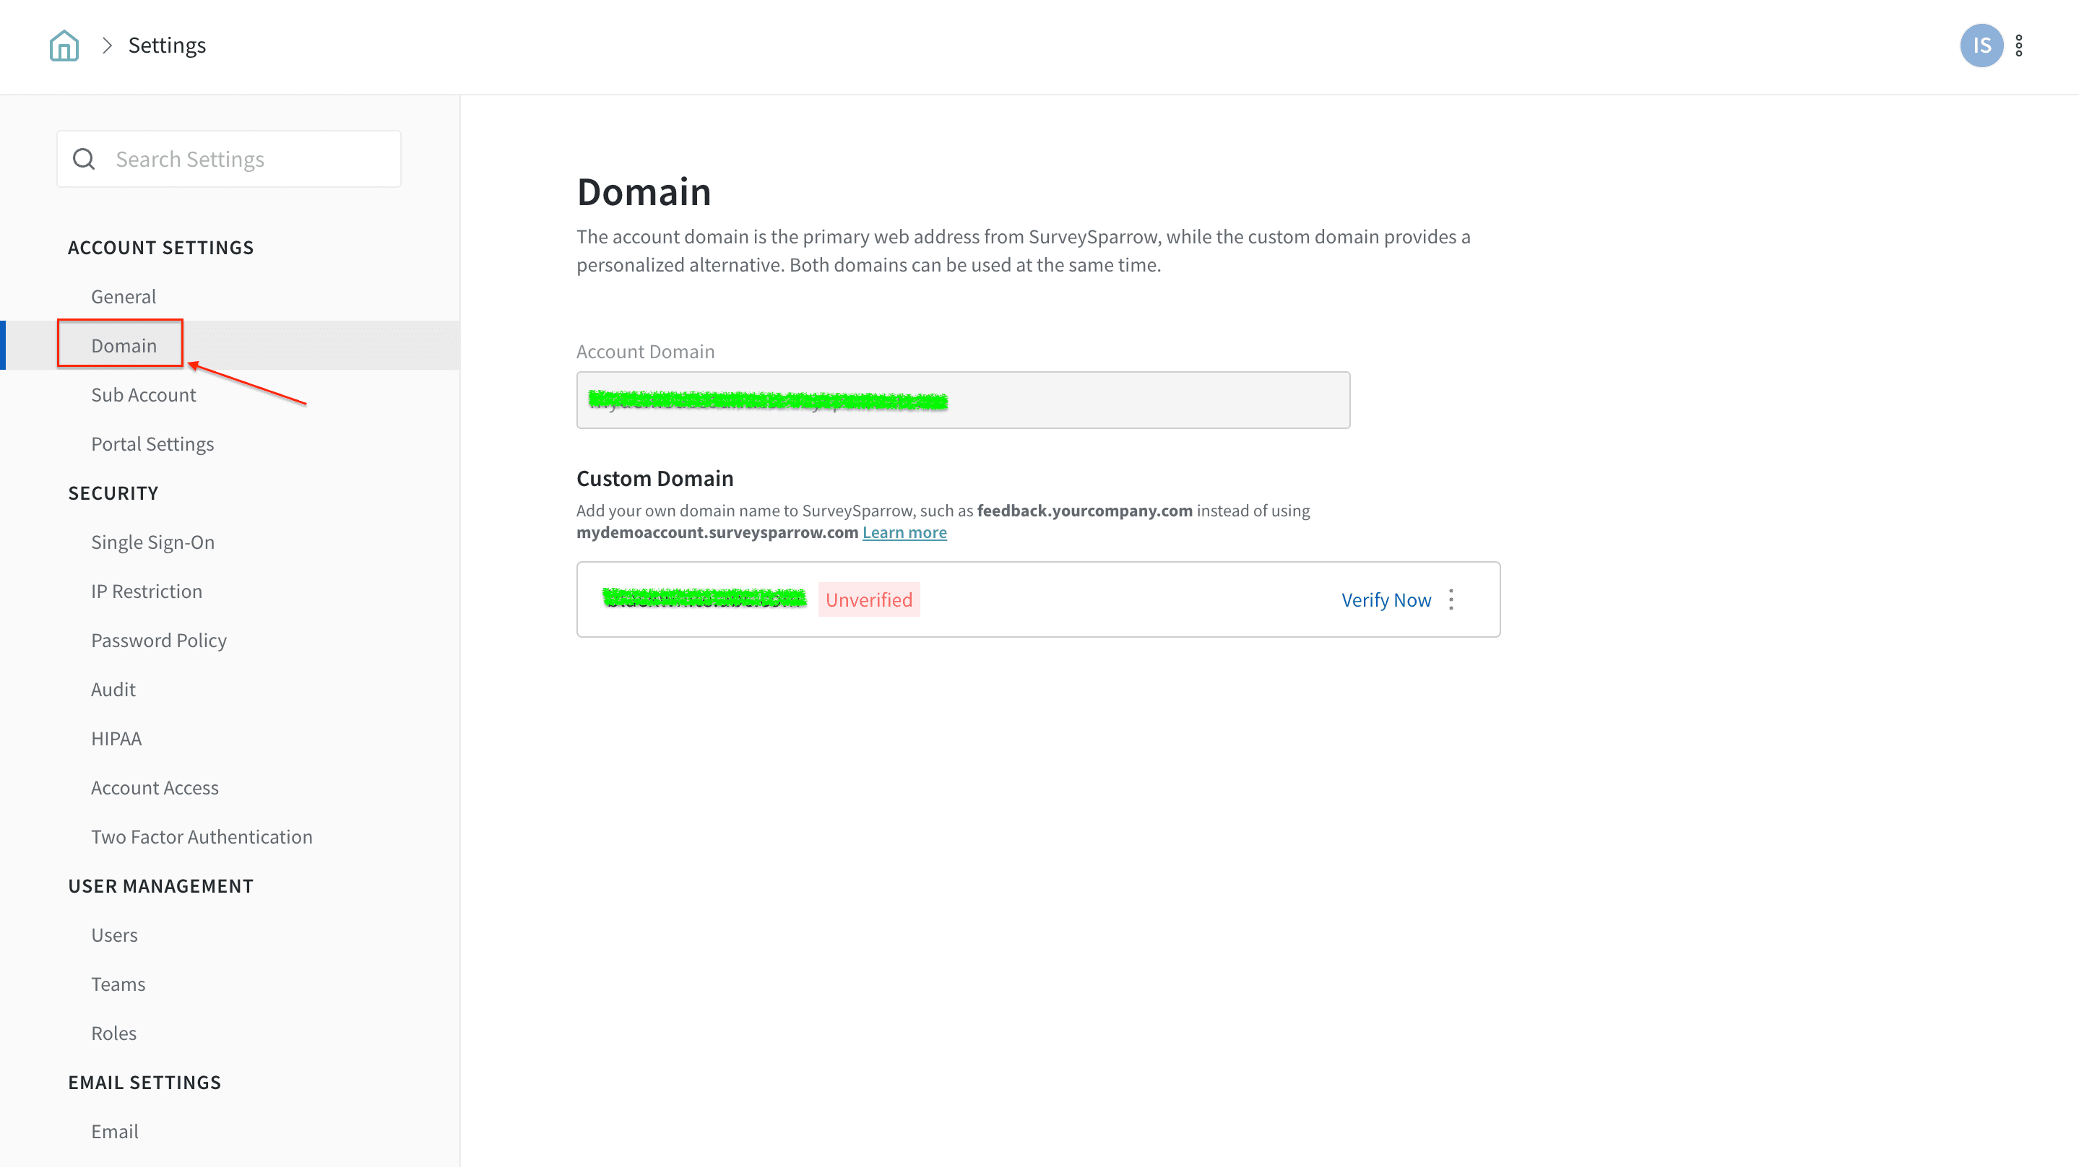Click the Unverified status badge
Screen dimensions: 2079x1170
[868, 599]
